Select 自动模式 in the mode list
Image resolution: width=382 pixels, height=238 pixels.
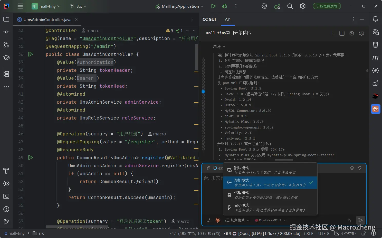click(x=270, y=207)
